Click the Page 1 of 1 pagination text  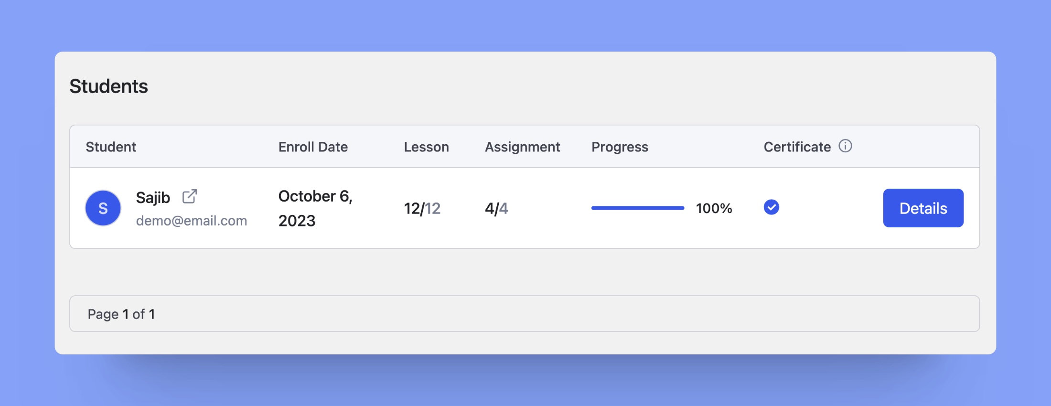pyautogui.click(x=121, y=314)
